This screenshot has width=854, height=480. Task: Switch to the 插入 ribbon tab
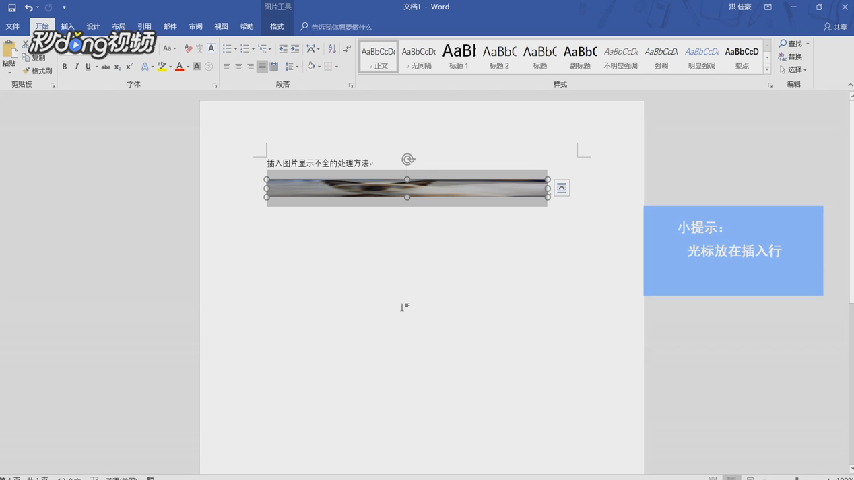pos(67,26)
